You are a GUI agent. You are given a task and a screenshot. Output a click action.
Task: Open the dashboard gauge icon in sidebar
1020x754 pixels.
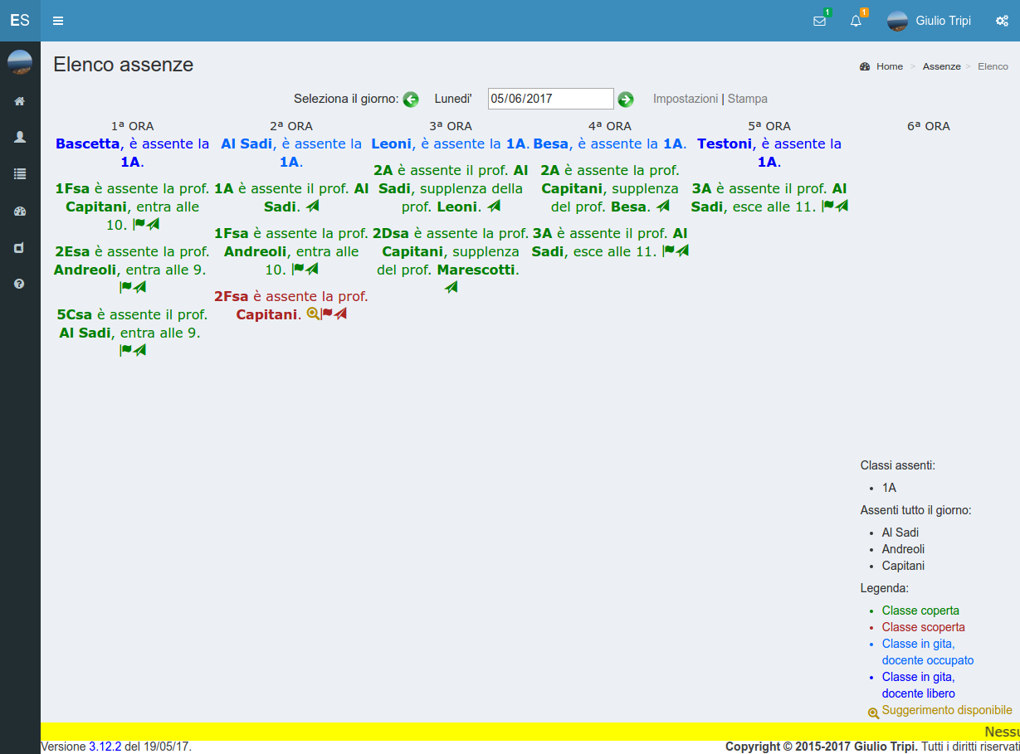(x=20, y=212)
